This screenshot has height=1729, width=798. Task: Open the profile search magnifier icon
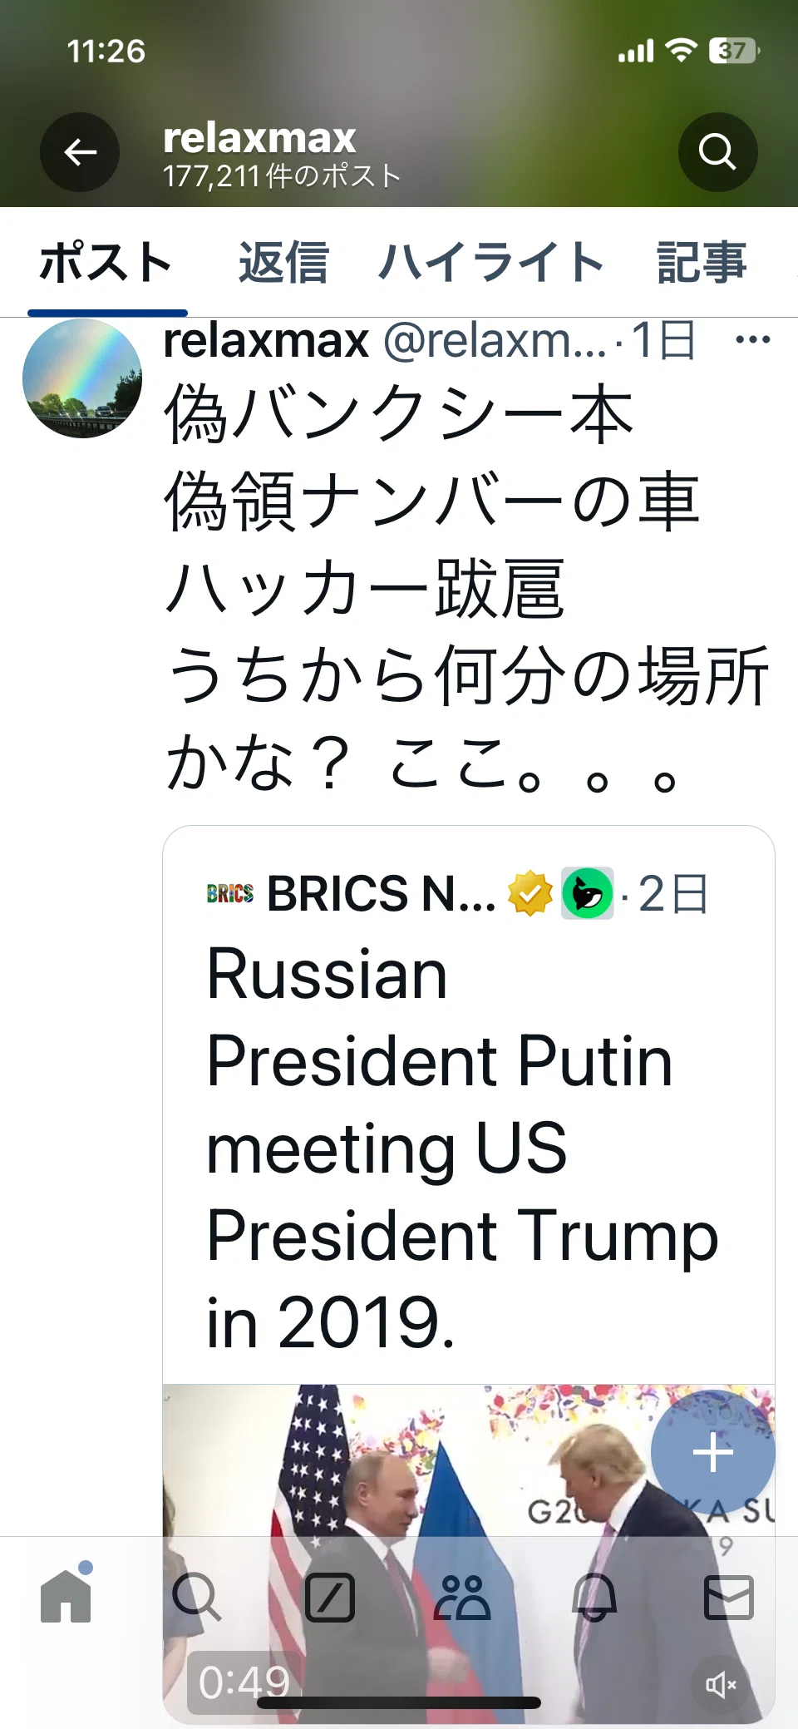[x=717, y=152]
